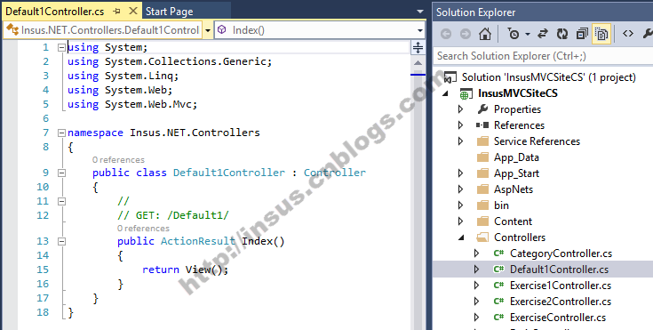Select the References tree item
The width and height of the screenshot is (653, 330).
tap(519, 125)
